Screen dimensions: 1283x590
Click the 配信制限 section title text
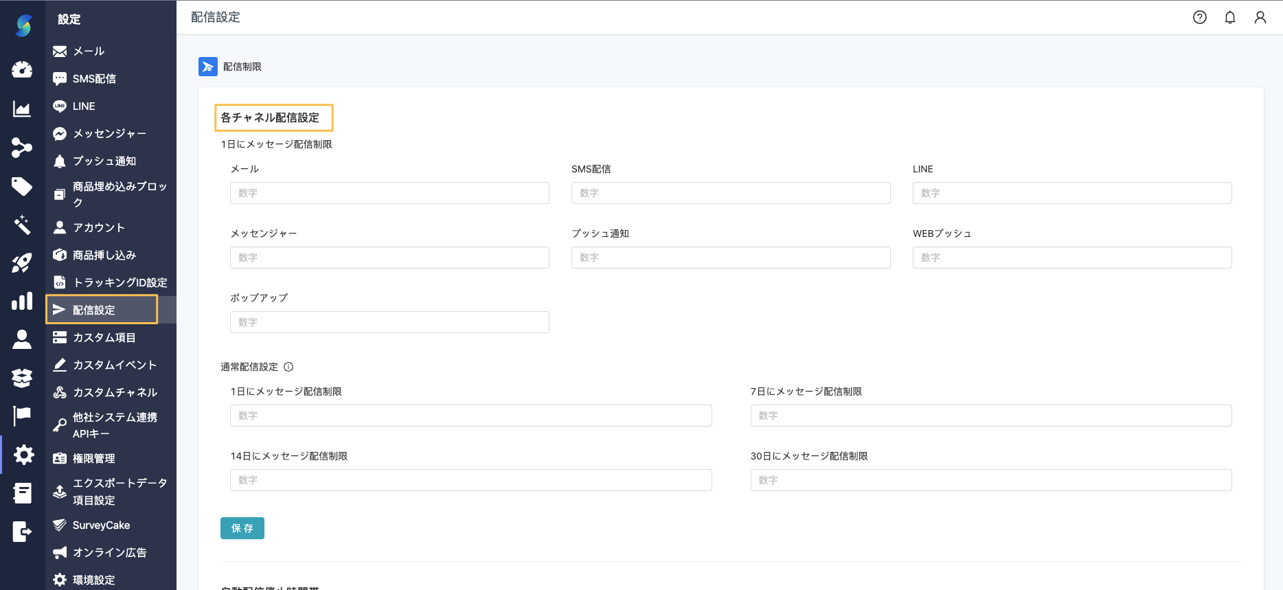click(x=242, y=67)
